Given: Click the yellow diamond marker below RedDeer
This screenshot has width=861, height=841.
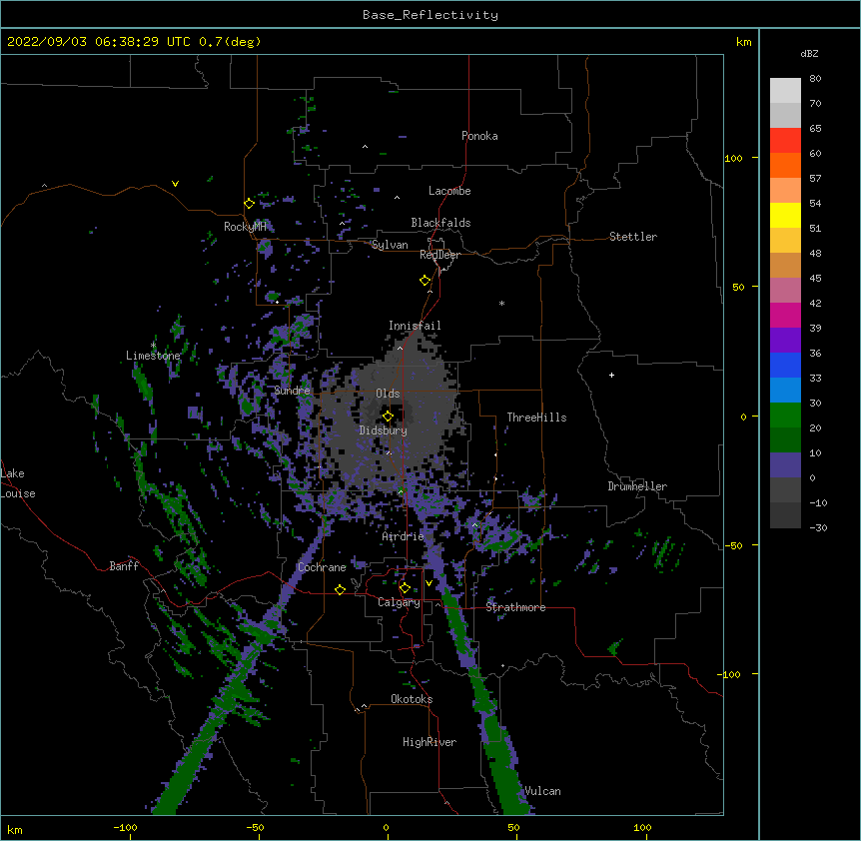Looking at the screenshot, I should click(426, 281).
